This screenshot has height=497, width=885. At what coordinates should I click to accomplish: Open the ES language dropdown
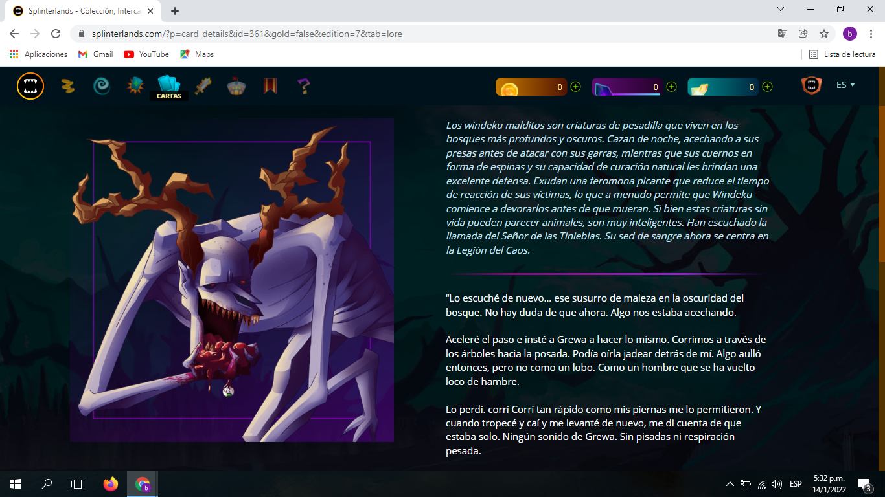846,85
